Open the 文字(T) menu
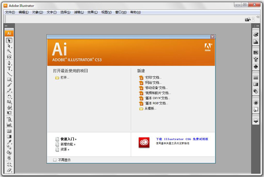 [51, 12]
